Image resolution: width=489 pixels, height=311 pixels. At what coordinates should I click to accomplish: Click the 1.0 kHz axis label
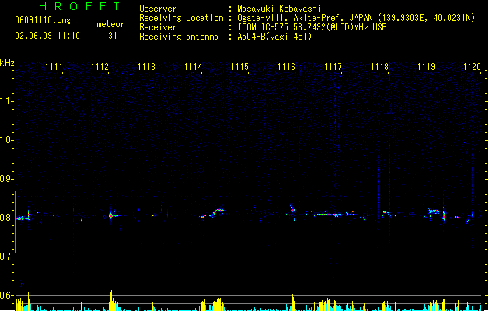[5, 140]
